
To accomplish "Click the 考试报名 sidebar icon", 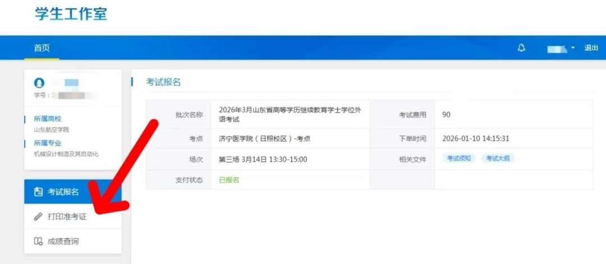I will pos(38,192).
